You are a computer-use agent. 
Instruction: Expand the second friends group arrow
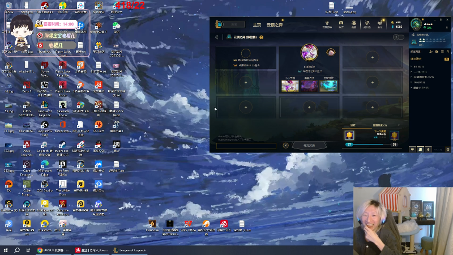click(412, 72)
